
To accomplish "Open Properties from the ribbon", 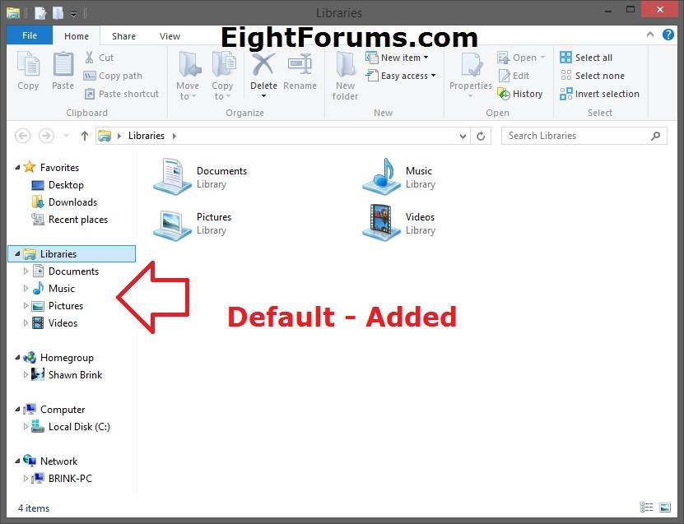I will (x=470, y=72).
